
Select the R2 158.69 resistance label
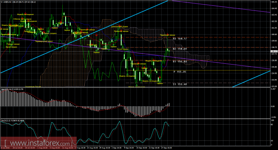(180, 49)
